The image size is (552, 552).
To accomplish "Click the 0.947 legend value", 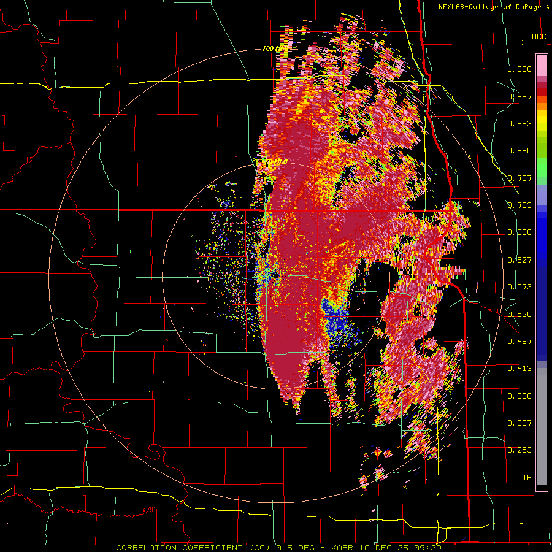I will (x=519, y=96).
